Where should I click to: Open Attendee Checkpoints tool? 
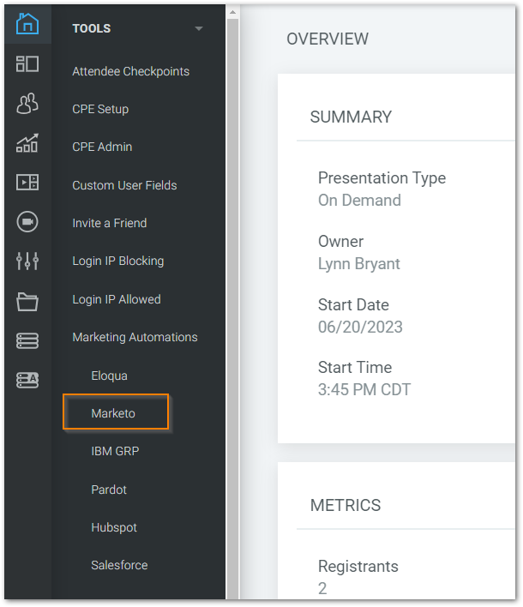pyautogui.click(x=131, y=71)
